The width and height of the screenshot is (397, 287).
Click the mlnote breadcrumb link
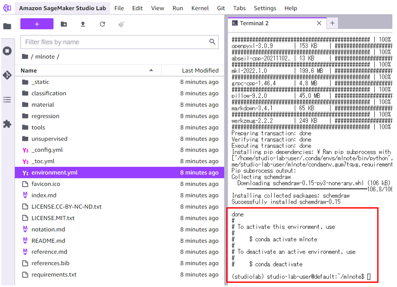coord(45,57)
